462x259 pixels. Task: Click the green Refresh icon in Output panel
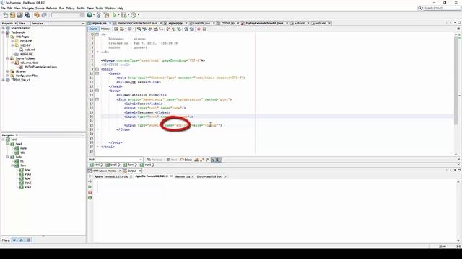tap(90, 198)
